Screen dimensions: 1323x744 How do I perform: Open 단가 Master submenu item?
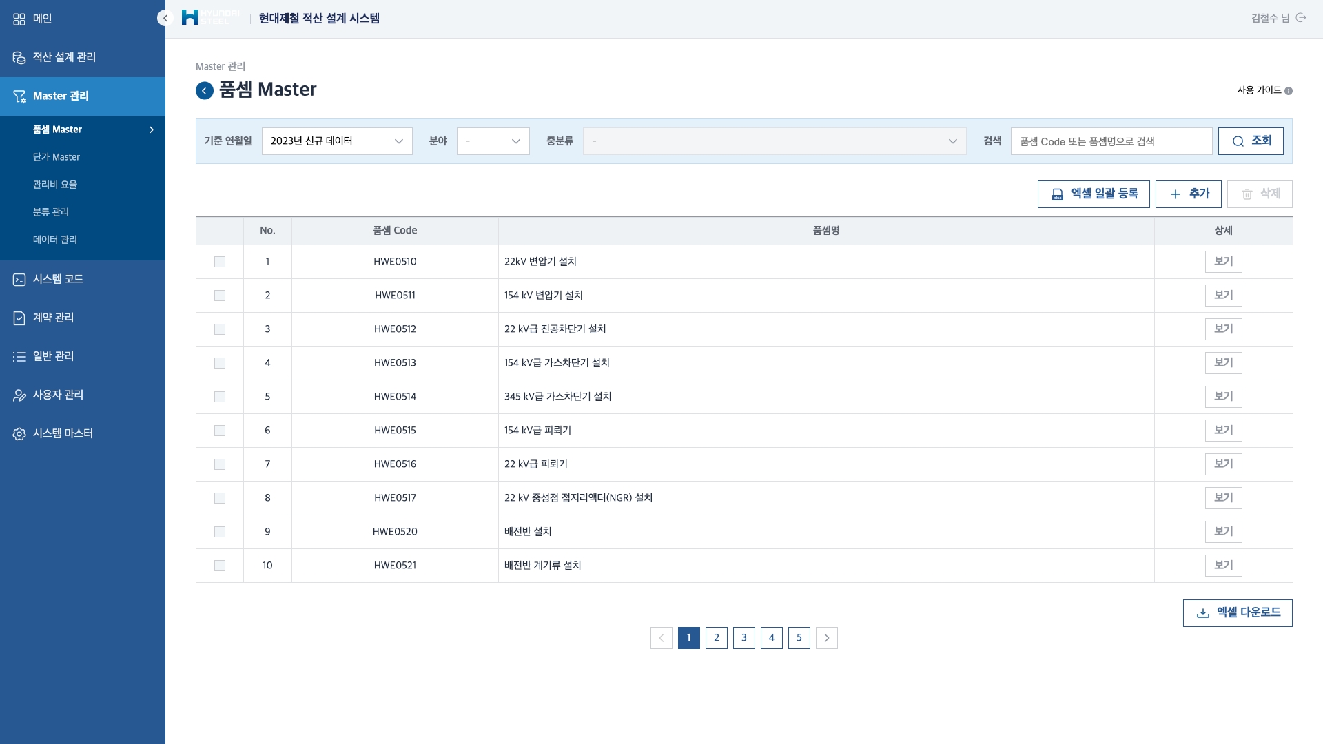tap(57, 157)
